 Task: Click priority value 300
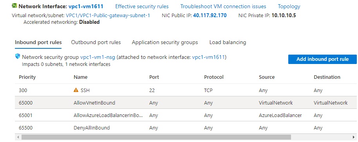point(23,91)
